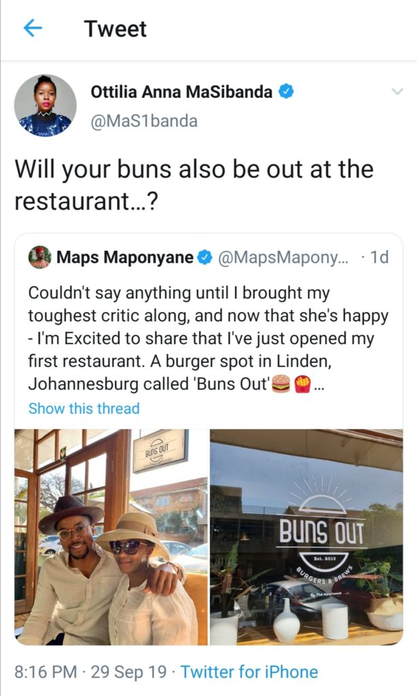Click Ottilia's blue verified badge
The image size is (417, 696).
pos(286,92)
